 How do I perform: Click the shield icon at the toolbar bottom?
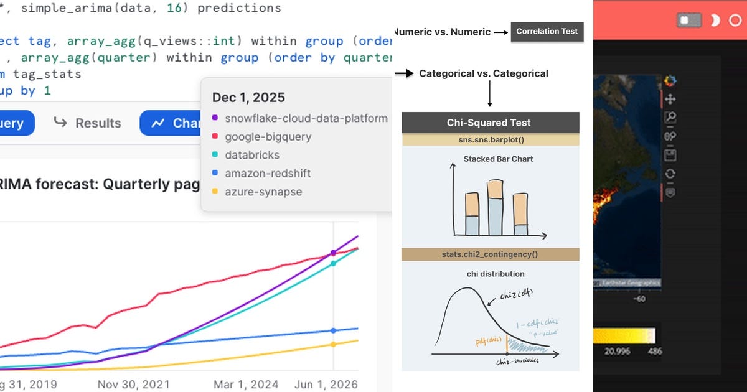[x=670, y=192]
